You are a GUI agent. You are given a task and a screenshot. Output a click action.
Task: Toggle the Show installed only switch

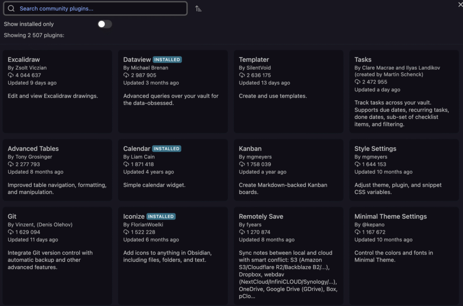(104, 24)
